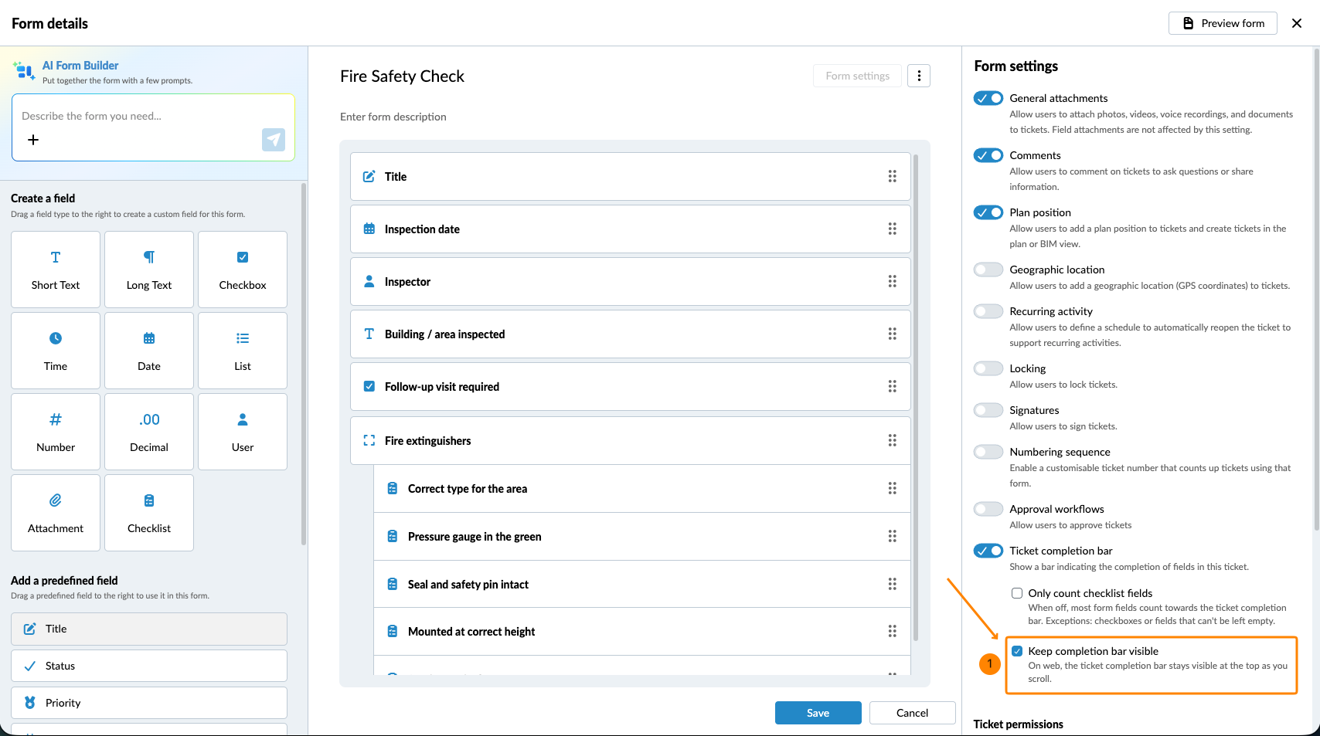Screen dimensions: 1320x736
Task: Select the Decimal field type tile
Action: tap(149, 432)
